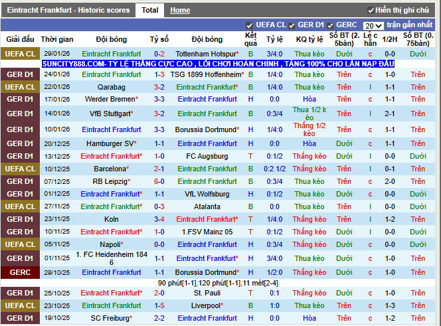Click the date 10/12/25

coord(57,169)
